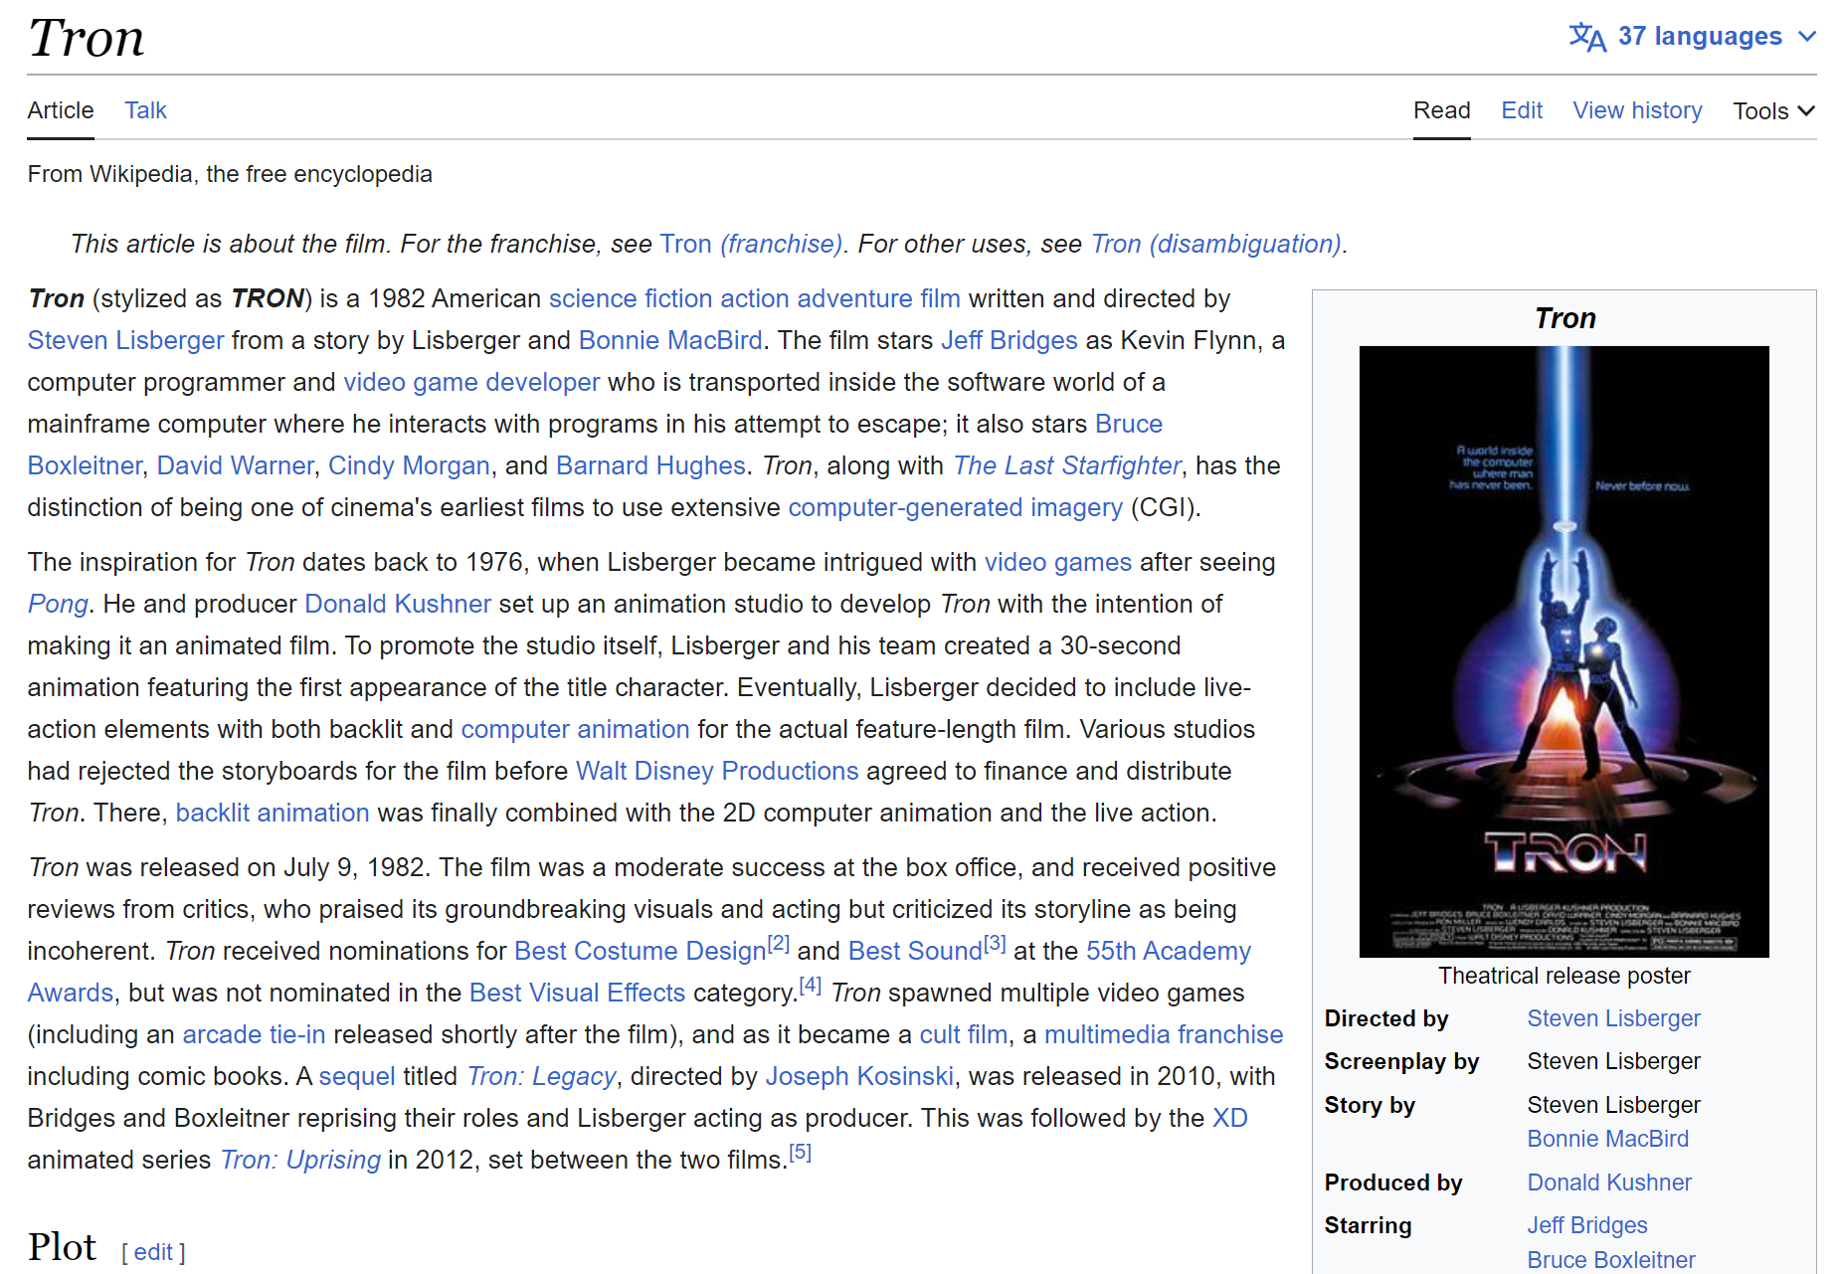Open the backlit animation link

[273, 813]
